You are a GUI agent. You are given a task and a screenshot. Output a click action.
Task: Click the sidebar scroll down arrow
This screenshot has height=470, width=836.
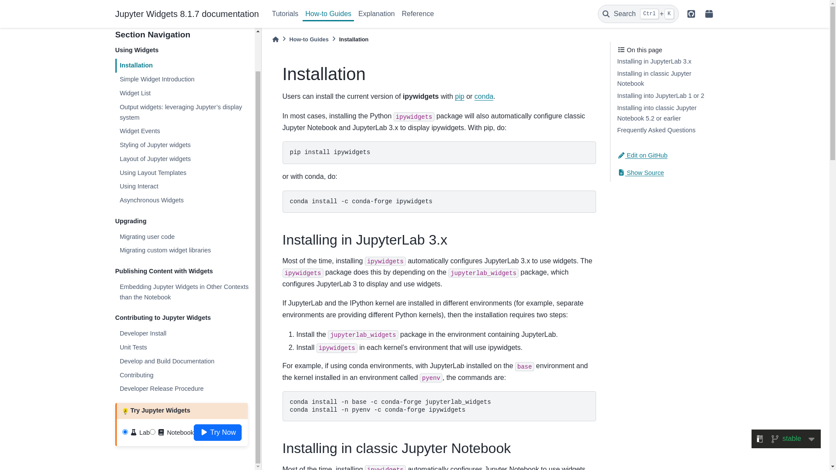tap(258, 467)
